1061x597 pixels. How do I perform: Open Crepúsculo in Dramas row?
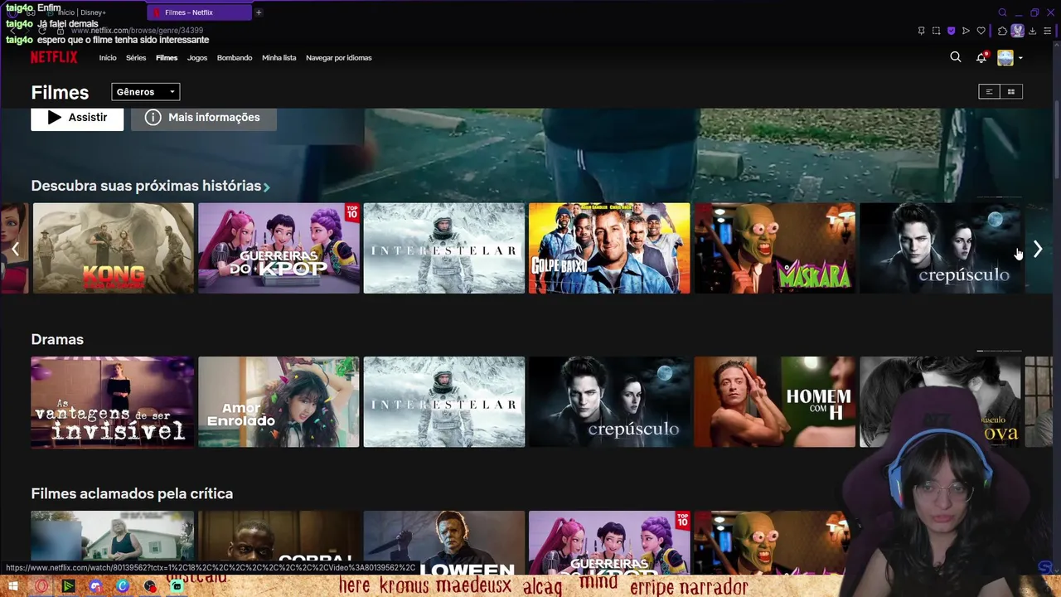point(609,402)
